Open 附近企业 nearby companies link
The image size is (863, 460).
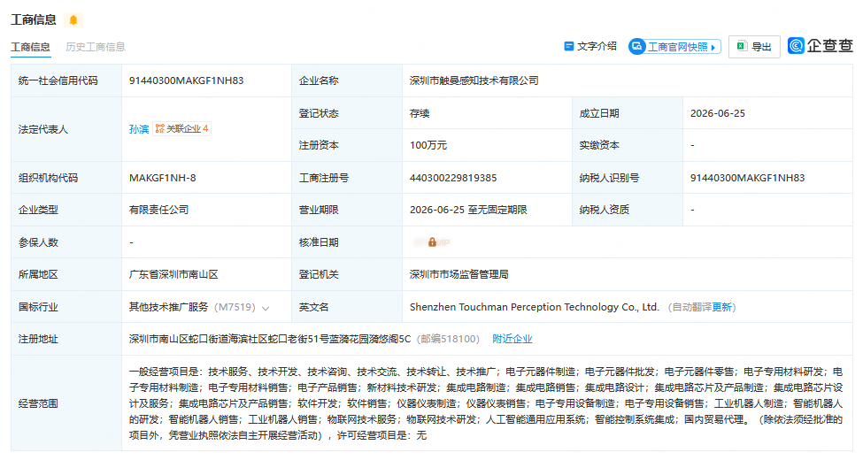tap(512, 339)
